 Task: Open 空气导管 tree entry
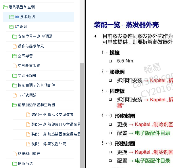click(25, 56)
